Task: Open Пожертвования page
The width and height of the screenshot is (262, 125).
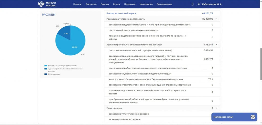Action: (x=165, y=4)
